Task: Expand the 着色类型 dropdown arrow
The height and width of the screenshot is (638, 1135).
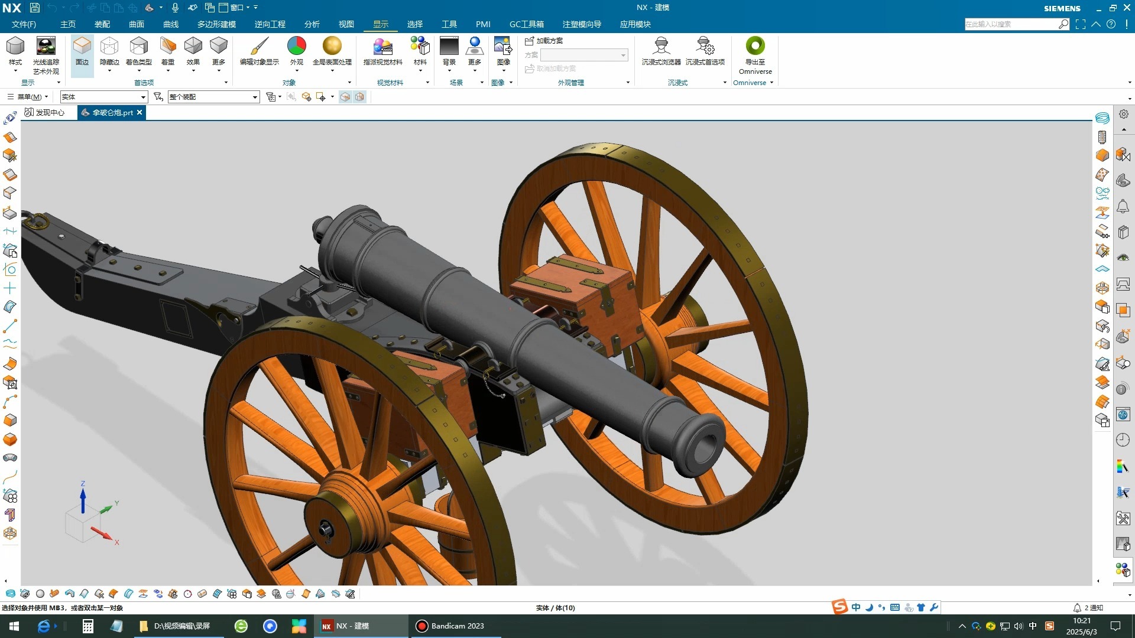Action: coord(139,69)
